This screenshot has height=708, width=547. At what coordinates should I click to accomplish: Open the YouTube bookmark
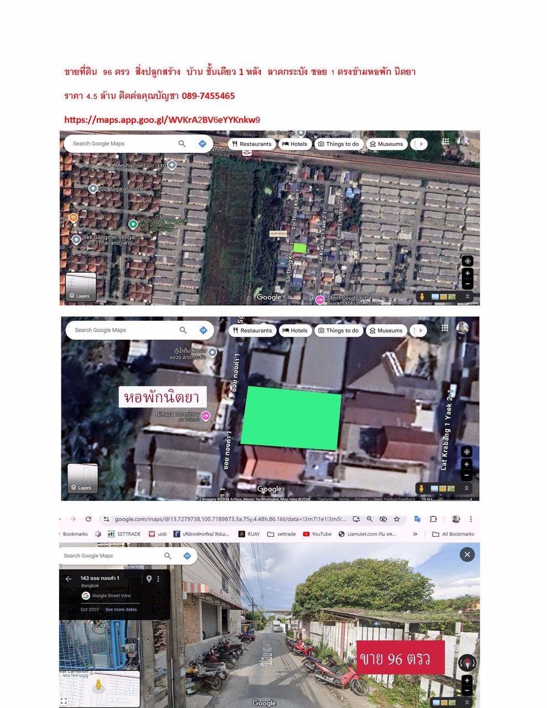pos(317,534)
